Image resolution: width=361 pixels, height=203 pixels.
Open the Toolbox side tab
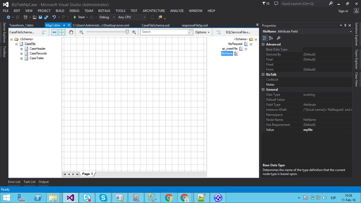click(4, 52)
